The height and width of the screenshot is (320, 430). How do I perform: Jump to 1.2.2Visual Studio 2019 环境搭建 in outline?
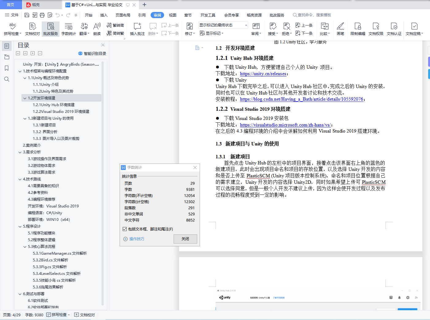click(61, 112)
